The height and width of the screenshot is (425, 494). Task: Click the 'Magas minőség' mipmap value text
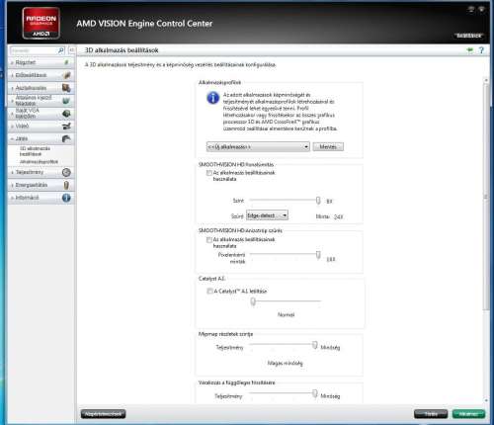click(285, 363)
